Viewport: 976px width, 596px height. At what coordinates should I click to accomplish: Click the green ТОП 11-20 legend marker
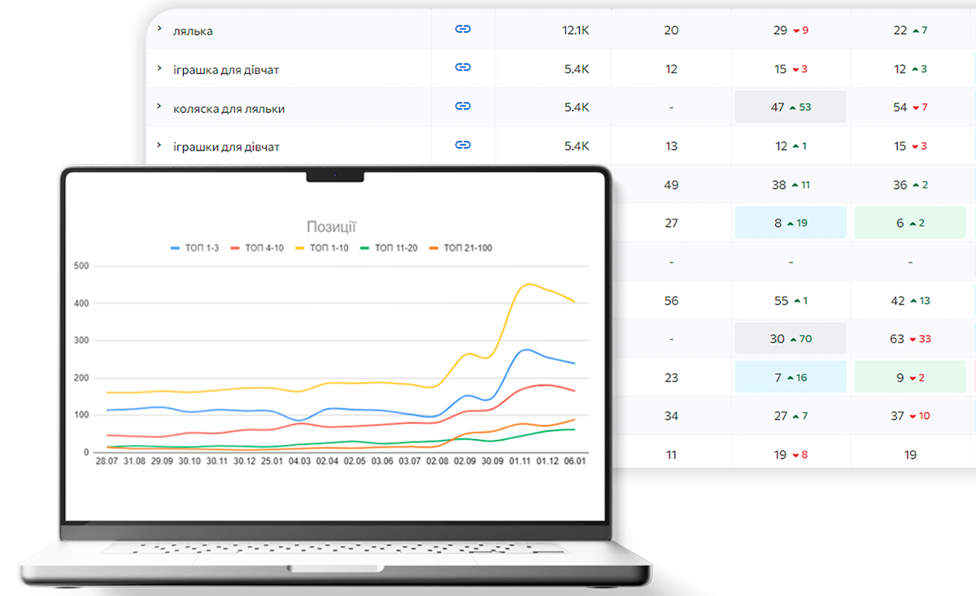click(364, 248)
